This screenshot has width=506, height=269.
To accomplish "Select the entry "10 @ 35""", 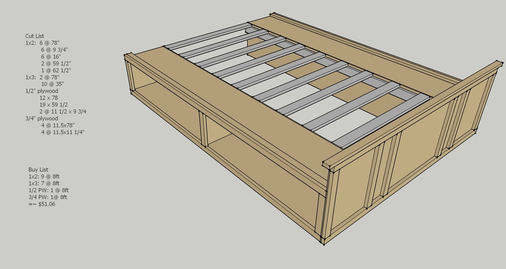I will point(53,84).
